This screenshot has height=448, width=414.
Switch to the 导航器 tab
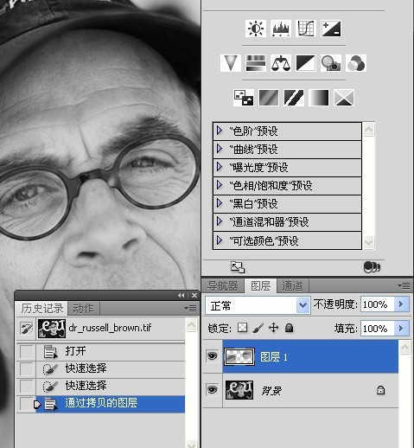tap(223, 286)
